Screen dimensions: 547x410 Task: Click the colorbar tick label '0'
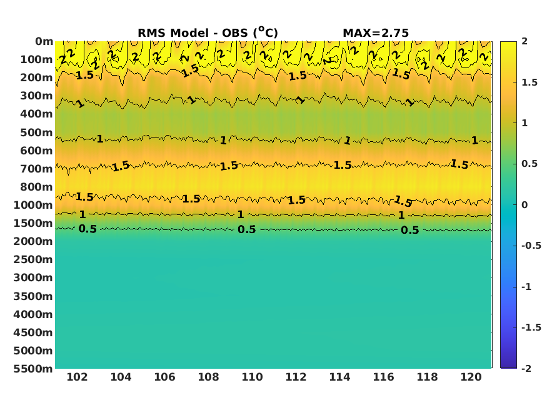click(524, 205)
